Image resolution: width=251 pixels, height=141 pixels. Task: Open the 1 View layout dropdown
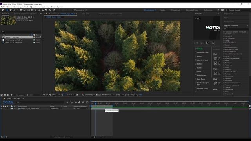120,95
